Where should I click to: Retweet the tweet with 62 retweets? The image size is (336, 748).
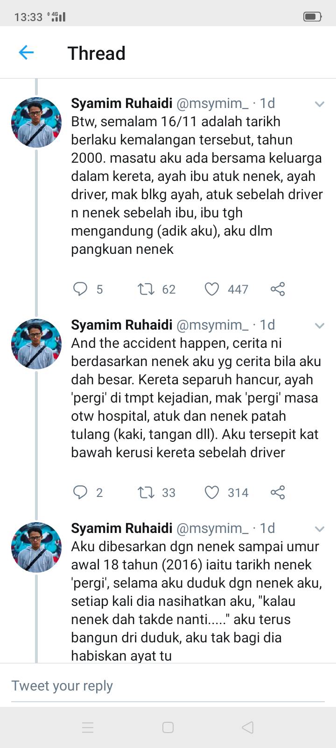(x=146, y=289)
